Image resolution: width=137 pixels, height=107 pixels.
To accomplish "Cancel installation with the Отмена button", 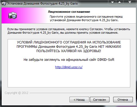I will (123, 100).
